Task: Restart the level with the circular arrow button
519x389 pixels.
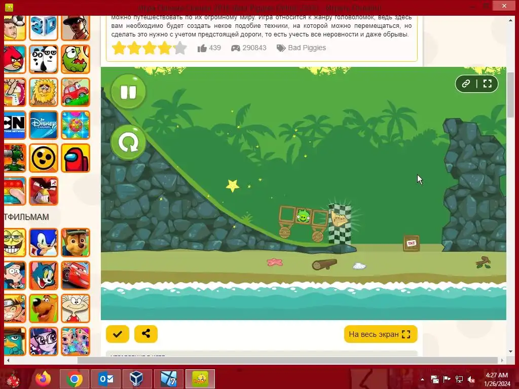Action: pyautogui.click(x=128, y=143)
